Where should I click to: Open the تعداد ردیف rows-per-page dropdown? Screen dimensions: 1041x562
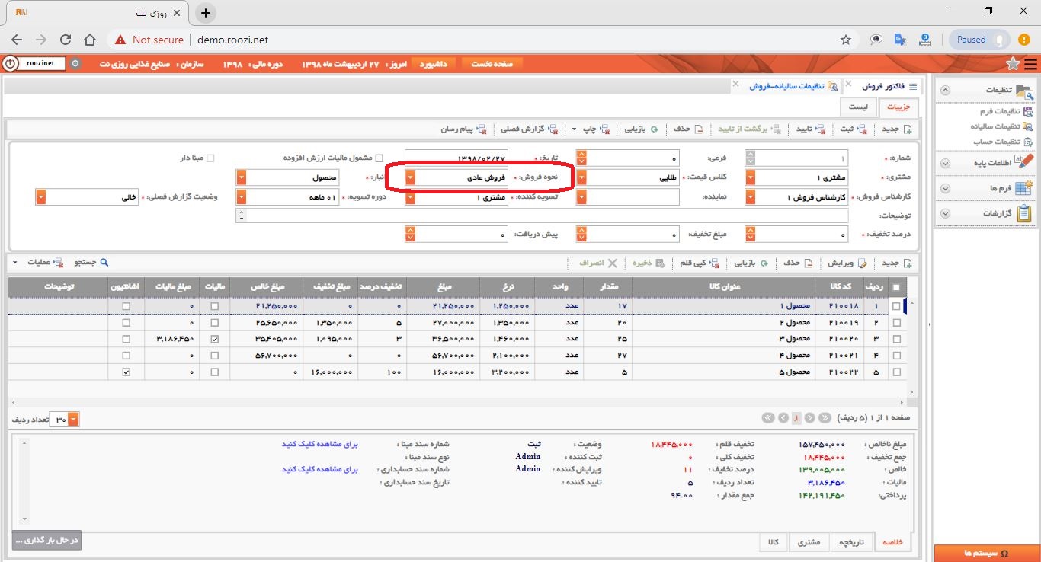[73, 420]
